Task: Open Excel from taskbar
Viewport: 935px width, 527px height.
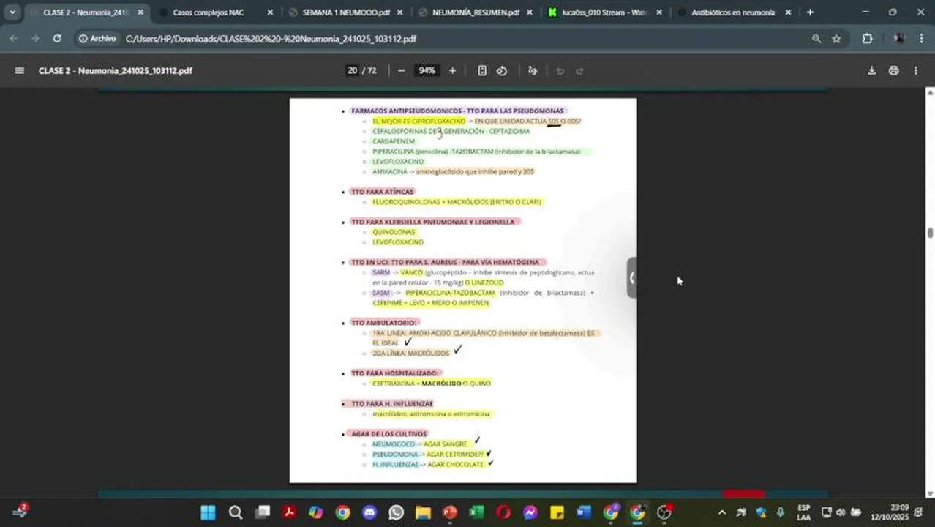Action: coord(476,512)
